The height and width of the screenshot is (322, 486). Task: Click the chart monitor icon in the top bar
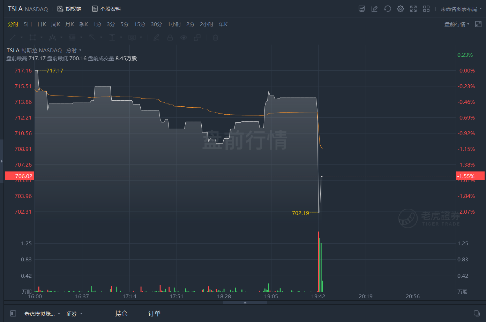[x=362, y=9]
